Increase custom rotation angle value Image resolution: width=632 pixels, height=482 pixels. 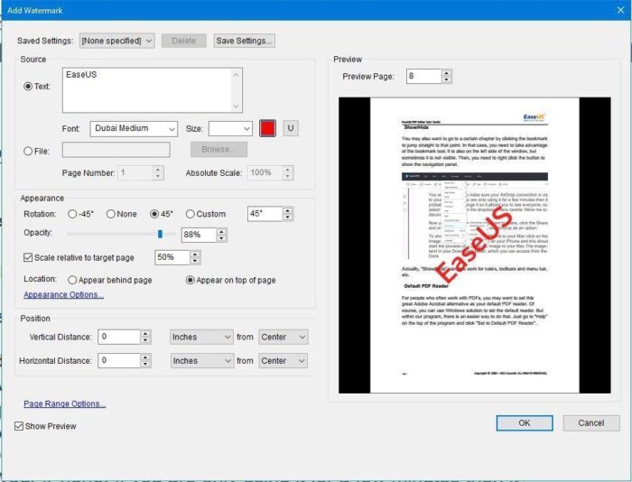tap(287, 211)
